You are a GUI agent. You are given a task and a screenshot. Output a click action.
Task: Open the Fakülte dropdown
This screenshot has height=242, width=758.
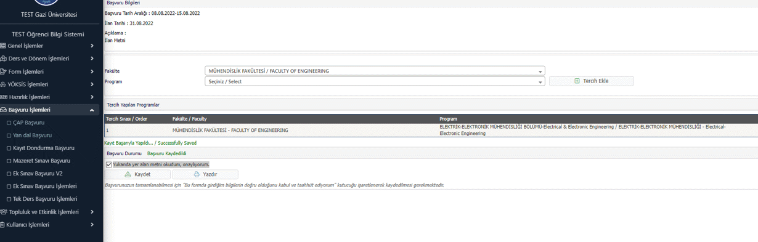tap(375, 71)
